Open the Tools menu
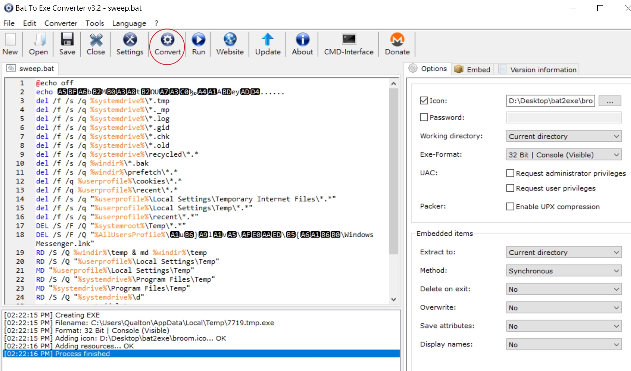 click(94, 23)
